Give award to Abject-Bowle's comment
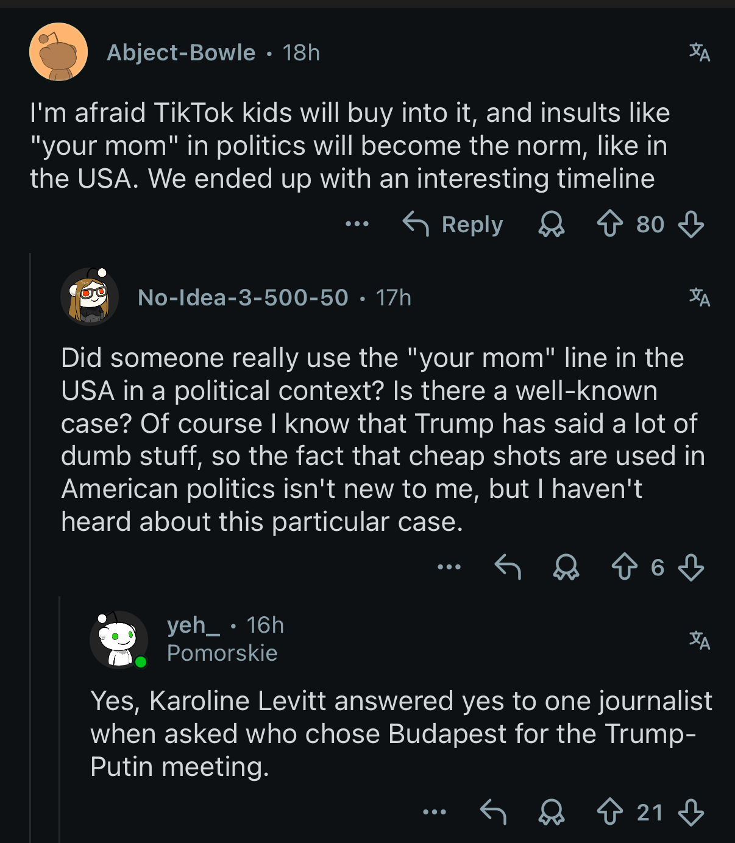This screenshot has height=843, width=735. click(x=552, y=224)
